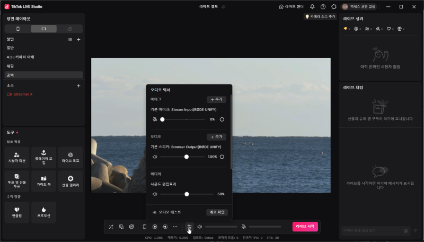Click the record button icon
The width and height of the screenshot is (424, 242).
click(x=155, y=227)
